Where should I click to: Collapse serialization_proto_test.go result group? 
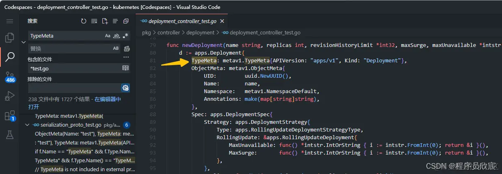tap(27, 125)
